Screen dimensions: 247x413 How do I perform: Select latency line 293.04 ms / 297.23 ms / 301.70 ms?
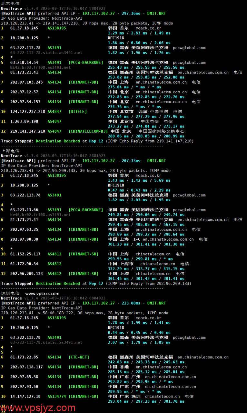[146, 401]
